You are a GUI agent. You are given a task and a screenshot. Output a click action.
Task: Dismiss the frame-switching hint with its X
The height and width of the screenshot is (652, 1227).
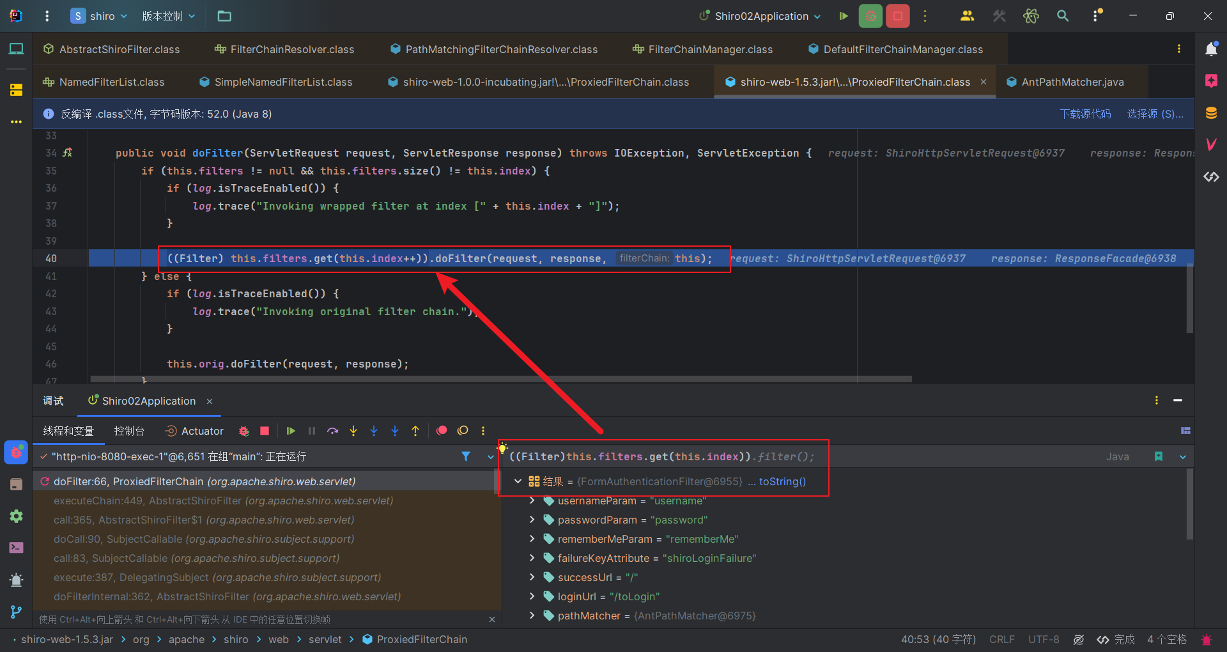491,619
